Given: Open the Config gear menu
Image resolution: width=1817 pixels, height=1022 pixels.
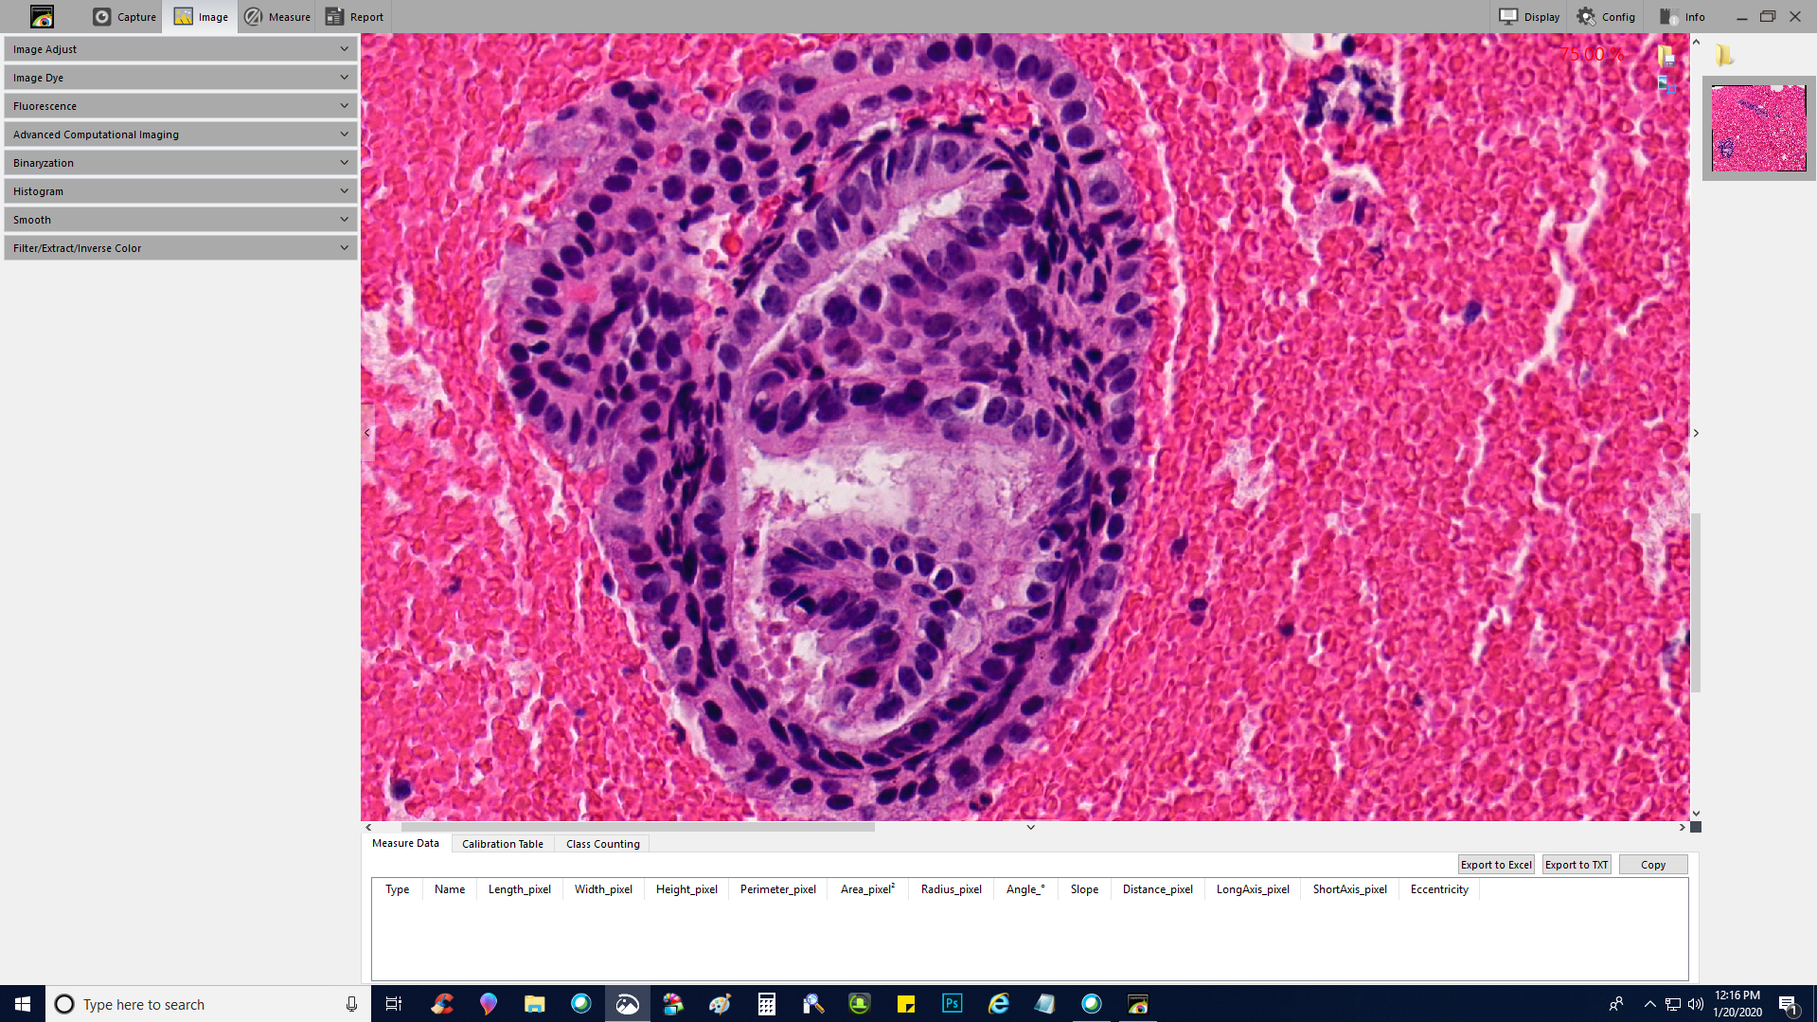Looking at the screenshot, I should 1606,17.
